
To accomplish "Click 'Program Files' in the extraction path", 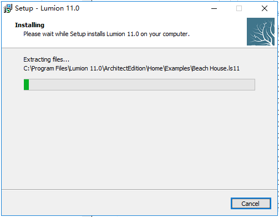I will (49, 68).
